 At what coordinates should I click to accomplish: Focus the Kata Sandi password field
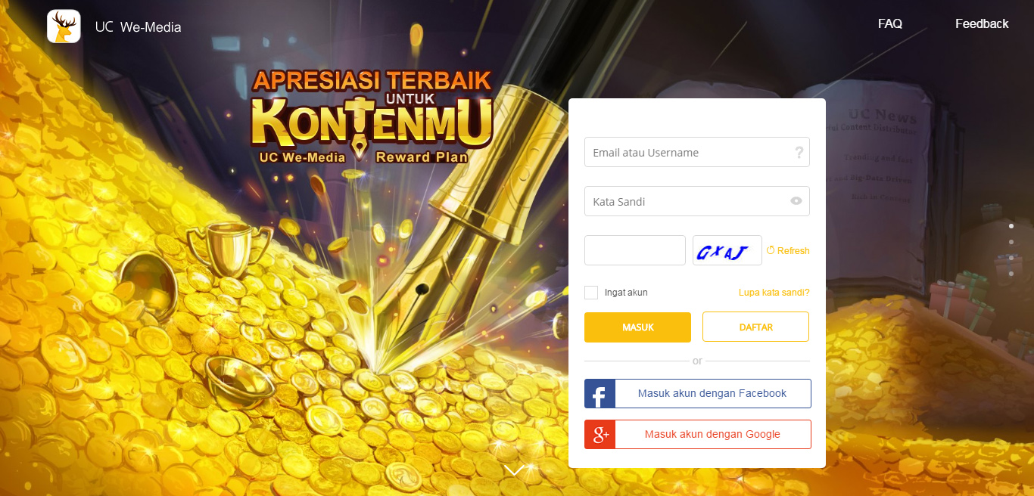697,201
